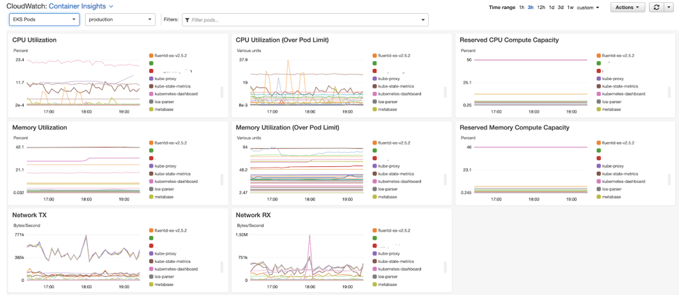Screen dimensions: 679x295
Task: Toggle kubernetes-dashboard swatch in Reserved Memory Compute Capacity legend
Action: (x=598, y=182)
